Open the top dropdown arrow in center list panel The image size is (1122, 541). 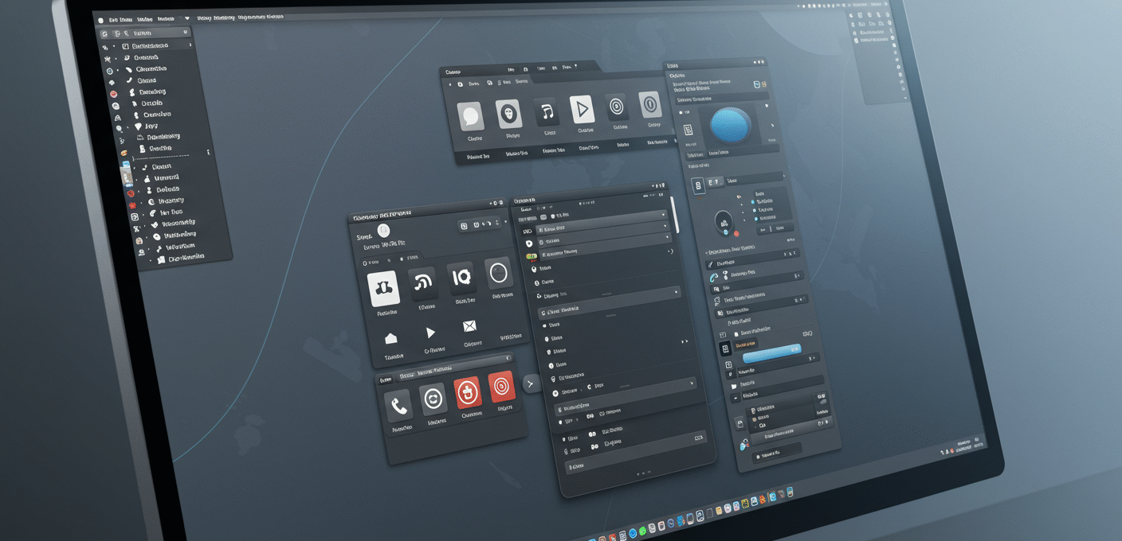click(663, 215)
